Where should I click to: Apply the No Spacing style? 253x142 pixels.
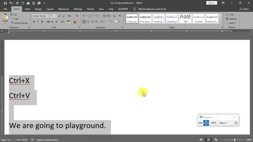click(x=145, y=19)
